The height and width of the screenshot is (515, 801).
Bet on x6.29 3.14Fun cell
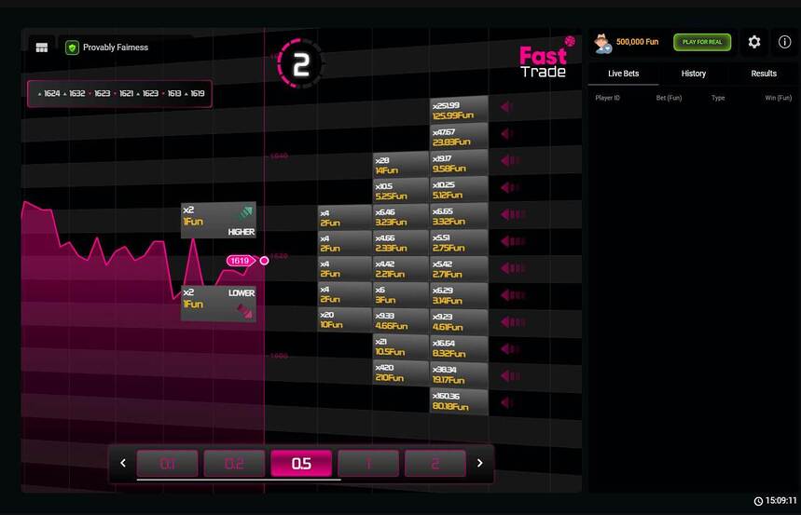(459, 295)
